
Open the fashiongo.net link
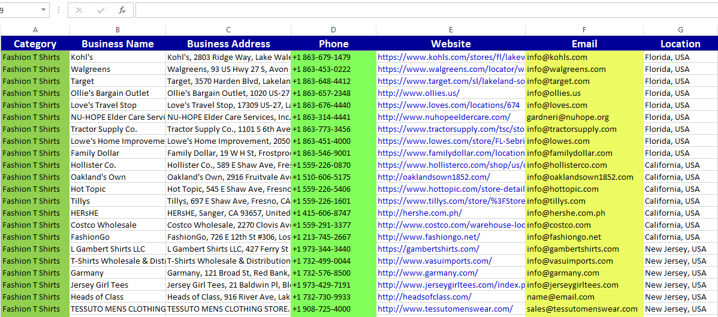429,237
